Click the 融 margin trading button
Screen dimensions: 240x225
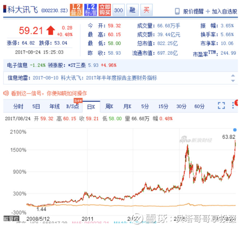[133, 10]
